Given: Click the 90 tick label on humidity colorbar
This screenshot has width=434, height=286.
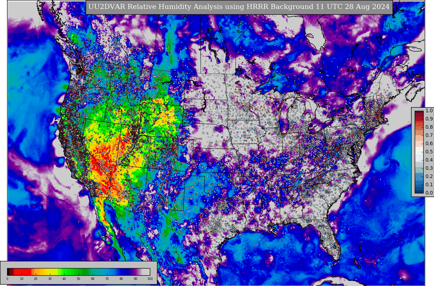Looking at the screenshot, I should (x=136, y=279).
